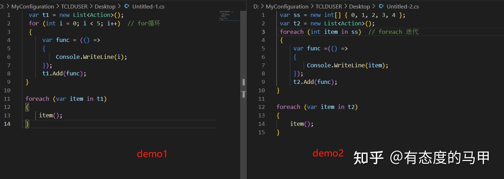The image size is (504, 179).
Task: Open the MyConfiguration breadcrumb in the right editor
Action: (x=287, y=6)
